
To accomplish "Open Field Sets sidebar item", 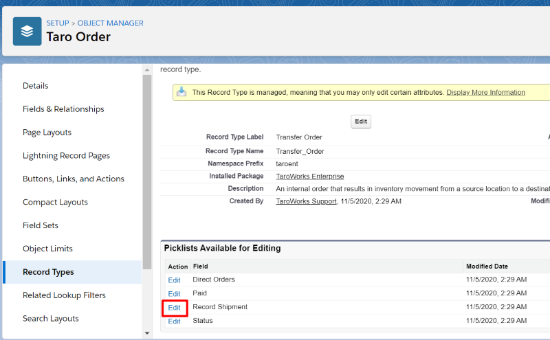I will (x=41, y=225).
